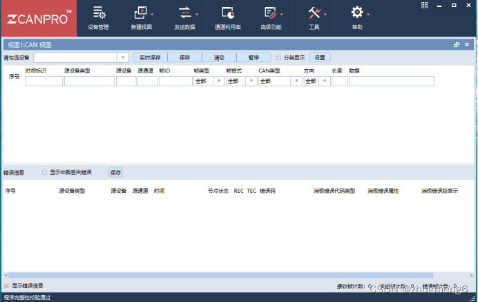478x302 pixels.
Task: Click the 源设备 filter input field
Action: click(126, 81)
